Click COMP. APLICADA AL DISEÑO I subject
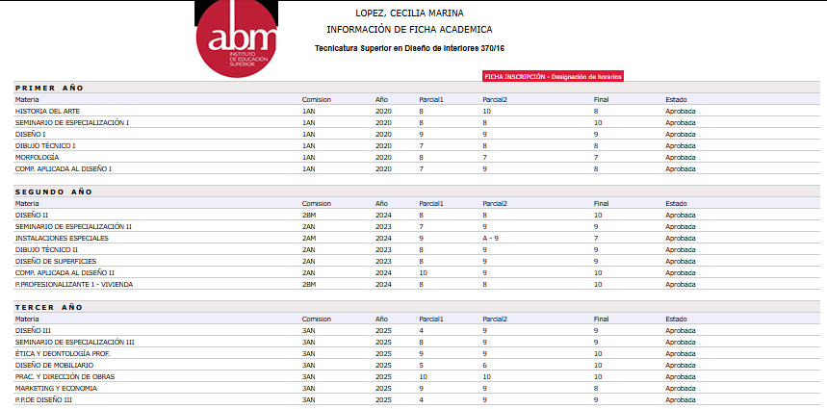 click(64, 168)
